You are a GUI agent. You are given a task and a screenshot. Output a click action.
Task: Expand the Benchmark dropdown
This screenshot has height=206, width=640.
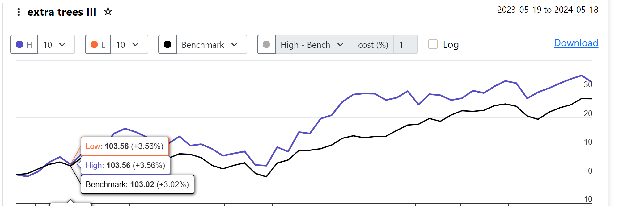(x=212, y=45)
